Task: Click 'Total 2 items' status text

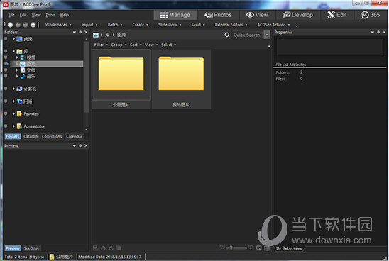Action: [x=24, y=257]
